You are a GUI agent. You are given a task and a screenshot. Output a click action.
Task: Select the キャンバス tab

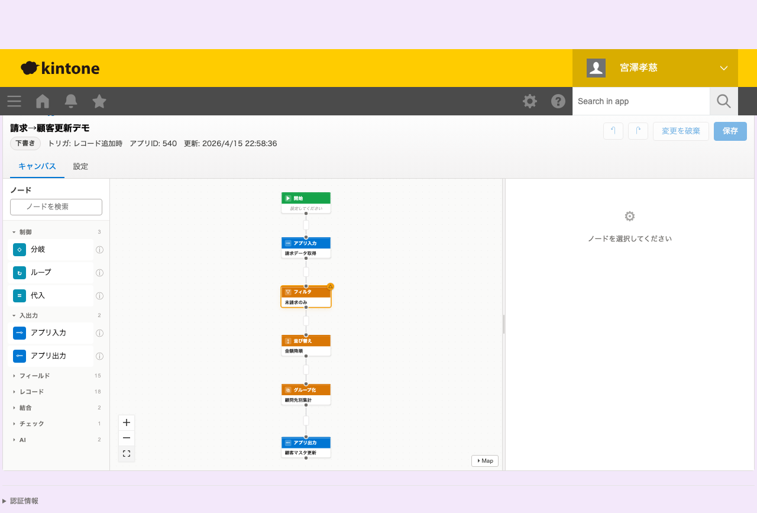37,166
